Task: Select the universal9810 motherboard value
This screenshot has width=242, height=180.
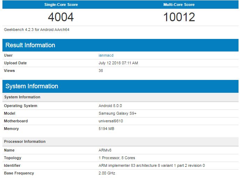Action: 111,121
